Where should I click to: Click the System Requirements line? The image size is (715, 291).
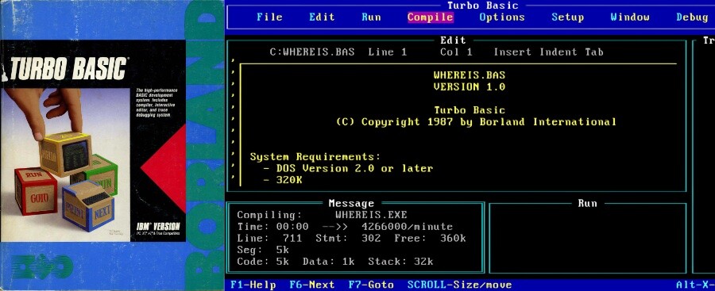(x=315, y=157)
